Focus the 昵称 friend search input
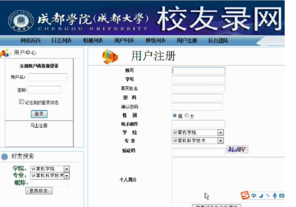 (x=50, y=183)
